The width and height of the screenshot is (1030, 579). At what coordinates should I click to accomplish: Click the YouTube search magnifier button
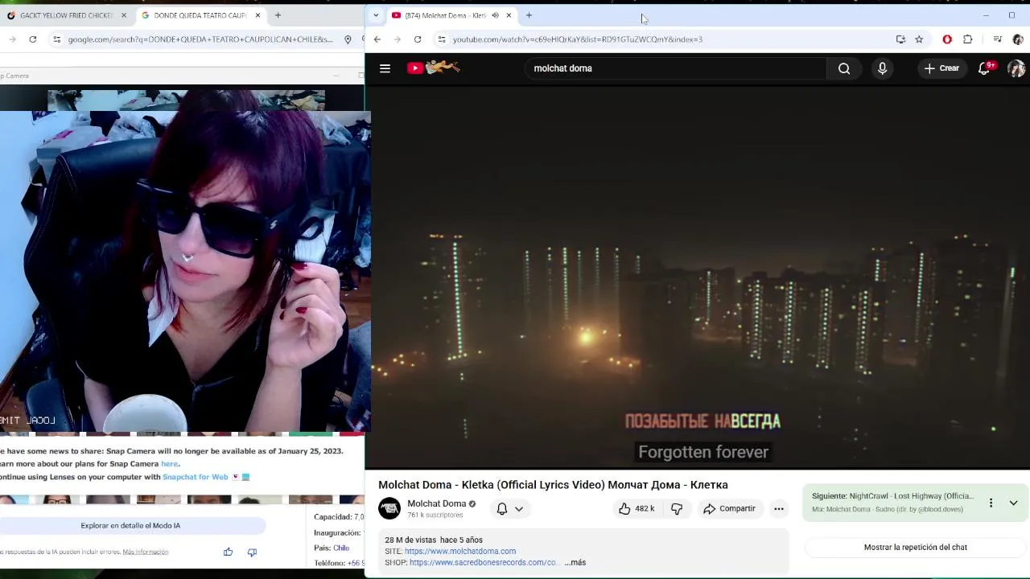(x=844, y=68)
